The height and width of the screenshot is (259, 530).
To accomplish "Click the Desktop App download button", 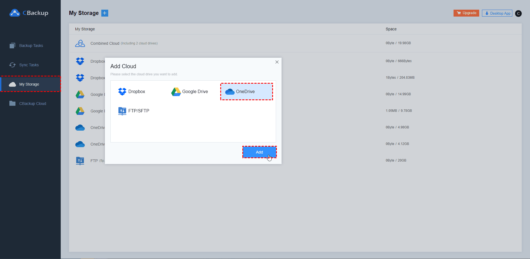I will [497, 13].
